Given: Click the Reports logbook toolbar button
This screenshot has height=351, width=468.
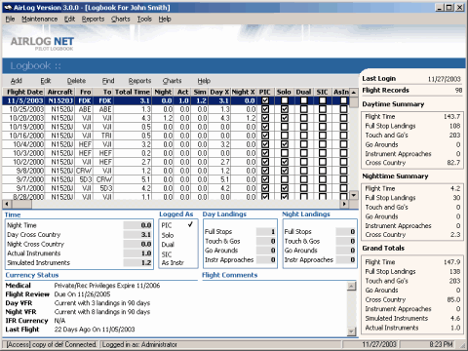Looking at the screenshot, I should coord(139,81).
